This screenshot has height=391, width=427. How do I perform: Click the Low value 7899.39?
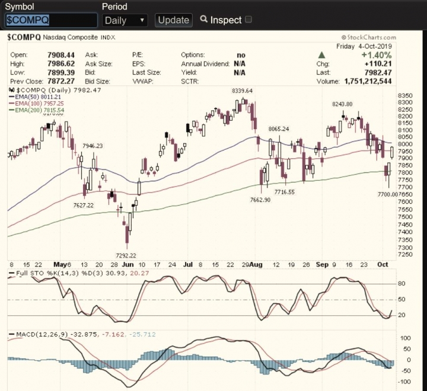[60, 72]
